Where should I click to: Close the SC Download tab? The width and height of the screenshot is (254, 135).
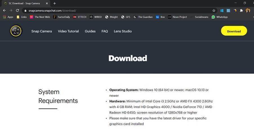click(47, 3)
